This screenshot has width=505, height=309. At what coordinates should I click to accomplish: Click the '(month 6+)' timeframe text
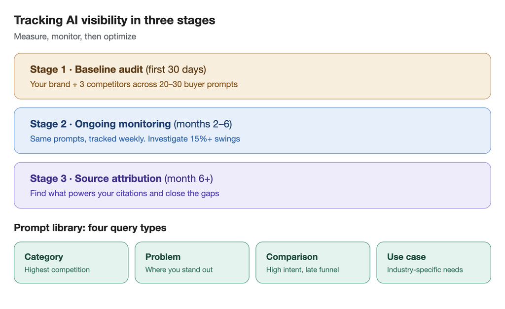[189, 178]
